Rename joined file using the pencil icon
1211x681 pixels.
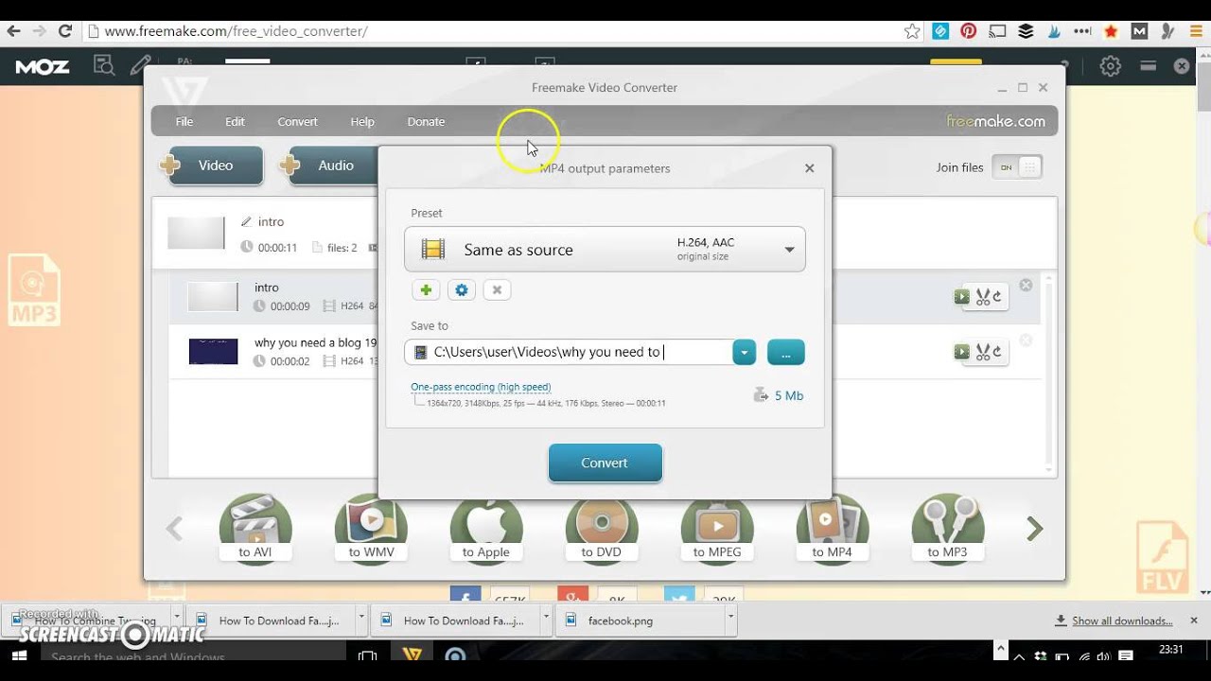tap(246, 221)
